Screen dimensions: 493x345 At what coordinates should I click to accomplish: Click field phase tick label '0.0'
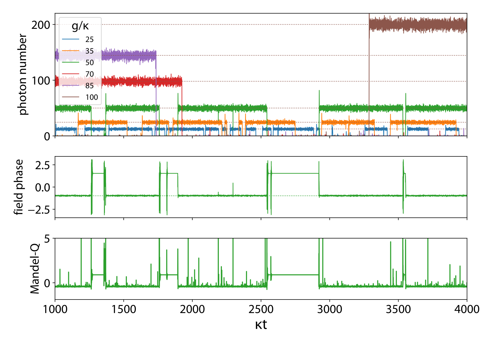43,187
